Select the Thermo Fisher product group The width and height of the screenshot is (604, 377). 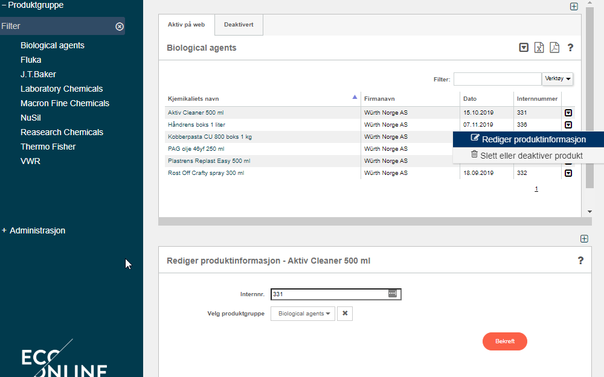(x=48, y=147)
